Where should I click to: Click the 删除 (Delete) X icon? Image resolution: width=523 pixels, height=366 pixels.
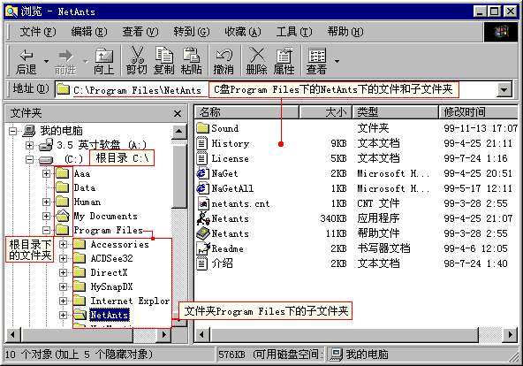[257, 55]
